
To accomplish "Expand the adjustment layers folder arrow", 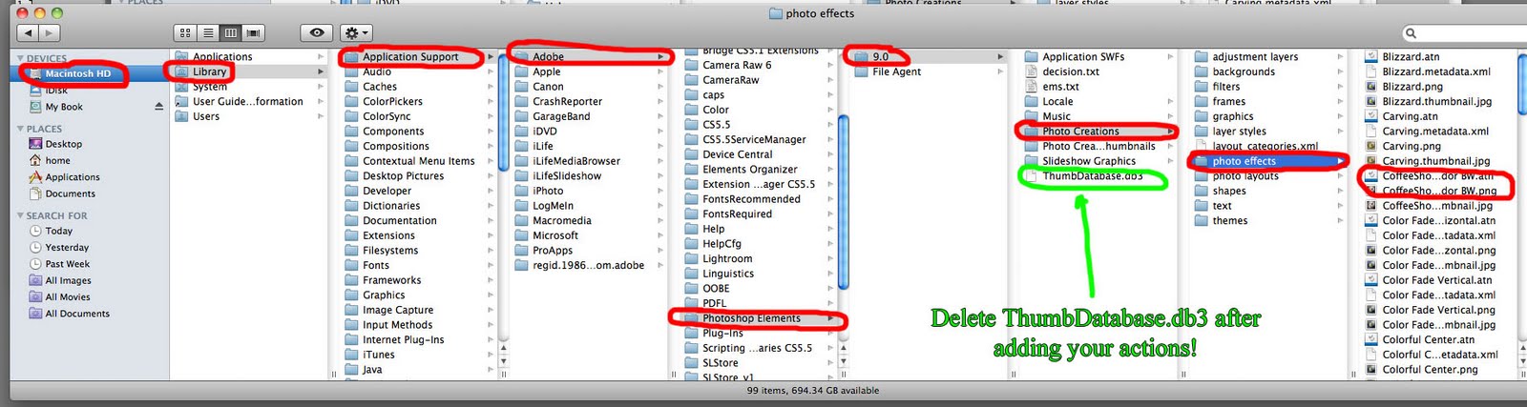I will 1340,56.
